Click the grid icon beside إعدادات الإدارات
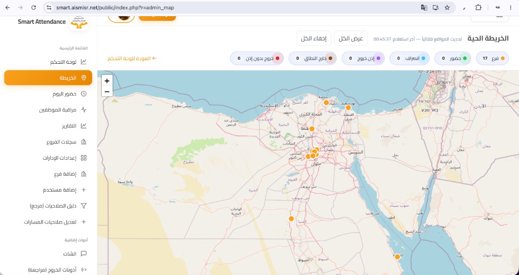The image size is (519, 275). 84,158
